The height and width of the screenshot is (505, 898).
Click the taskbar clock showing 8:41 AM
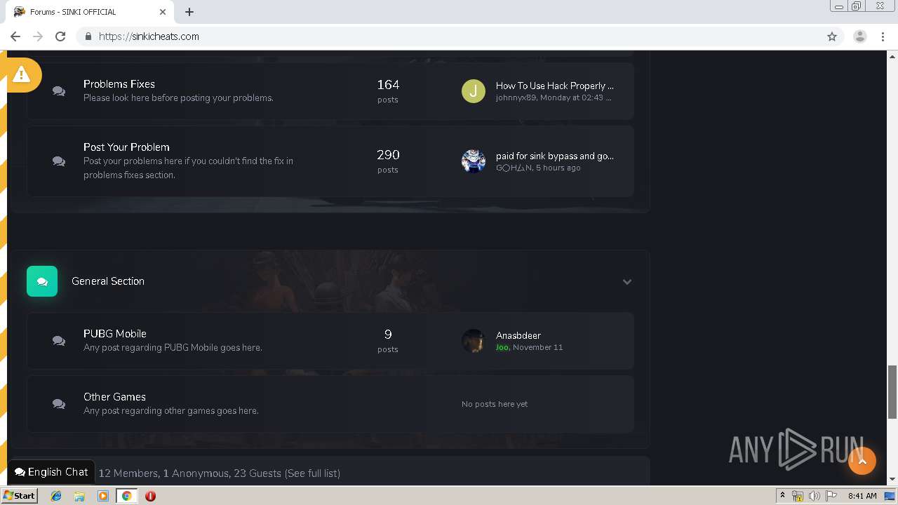[862, 496]
